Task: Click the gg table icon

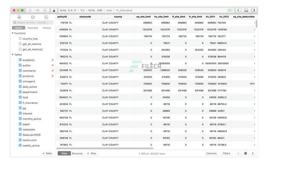Action: pyautogui.click(x=20, y=108)
